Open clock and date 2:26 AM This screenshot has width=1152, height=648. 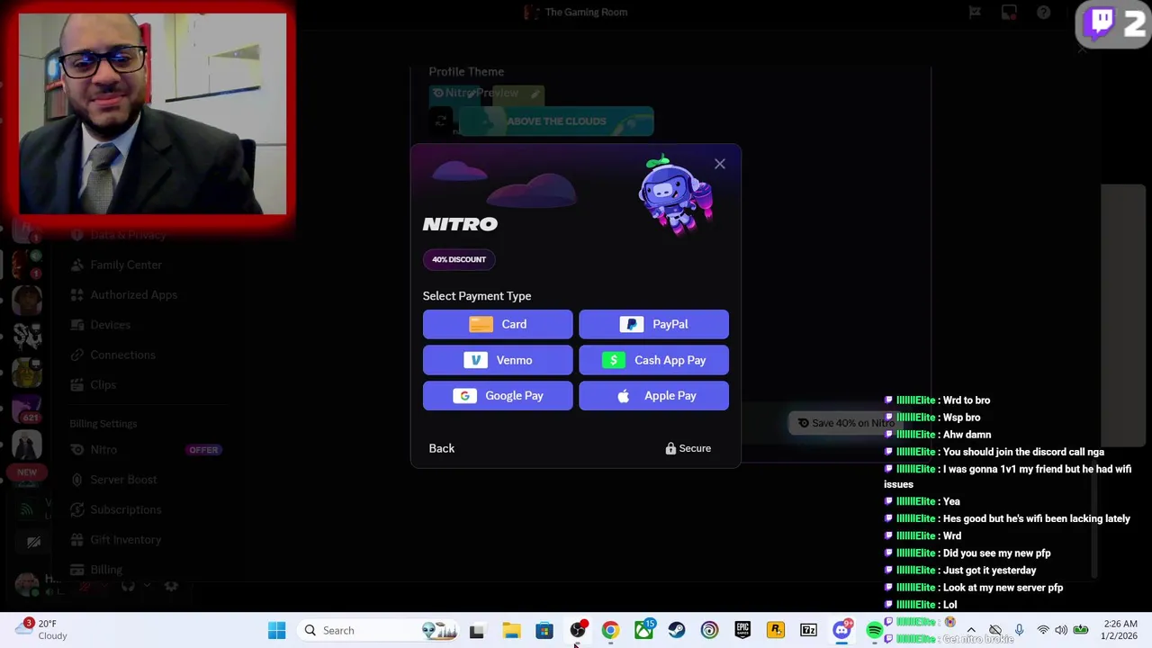(1120, 630)
